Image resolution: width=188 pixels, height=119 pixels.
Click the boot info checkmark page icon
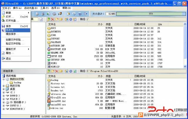click(x=41, y=19)
